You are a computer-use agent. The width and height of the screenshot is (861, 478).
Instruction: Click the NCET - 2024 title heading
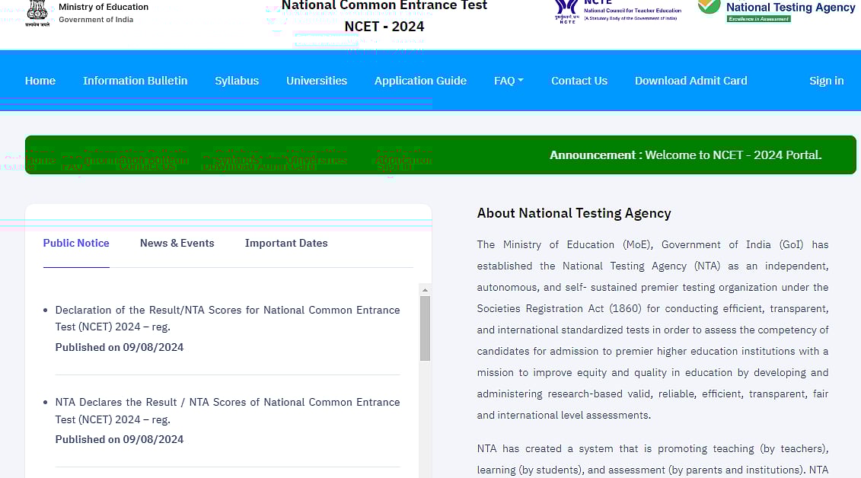pos(384,26)
